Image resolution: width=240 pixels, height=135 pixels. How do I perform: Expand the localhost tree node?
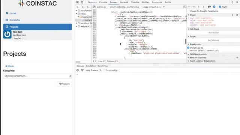(76, 23)
